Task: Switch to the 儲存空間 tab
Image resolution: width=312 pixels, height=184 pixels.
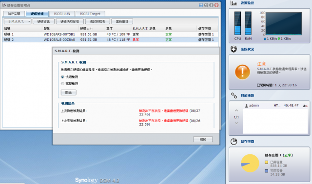Action: (x=14, y=14)
